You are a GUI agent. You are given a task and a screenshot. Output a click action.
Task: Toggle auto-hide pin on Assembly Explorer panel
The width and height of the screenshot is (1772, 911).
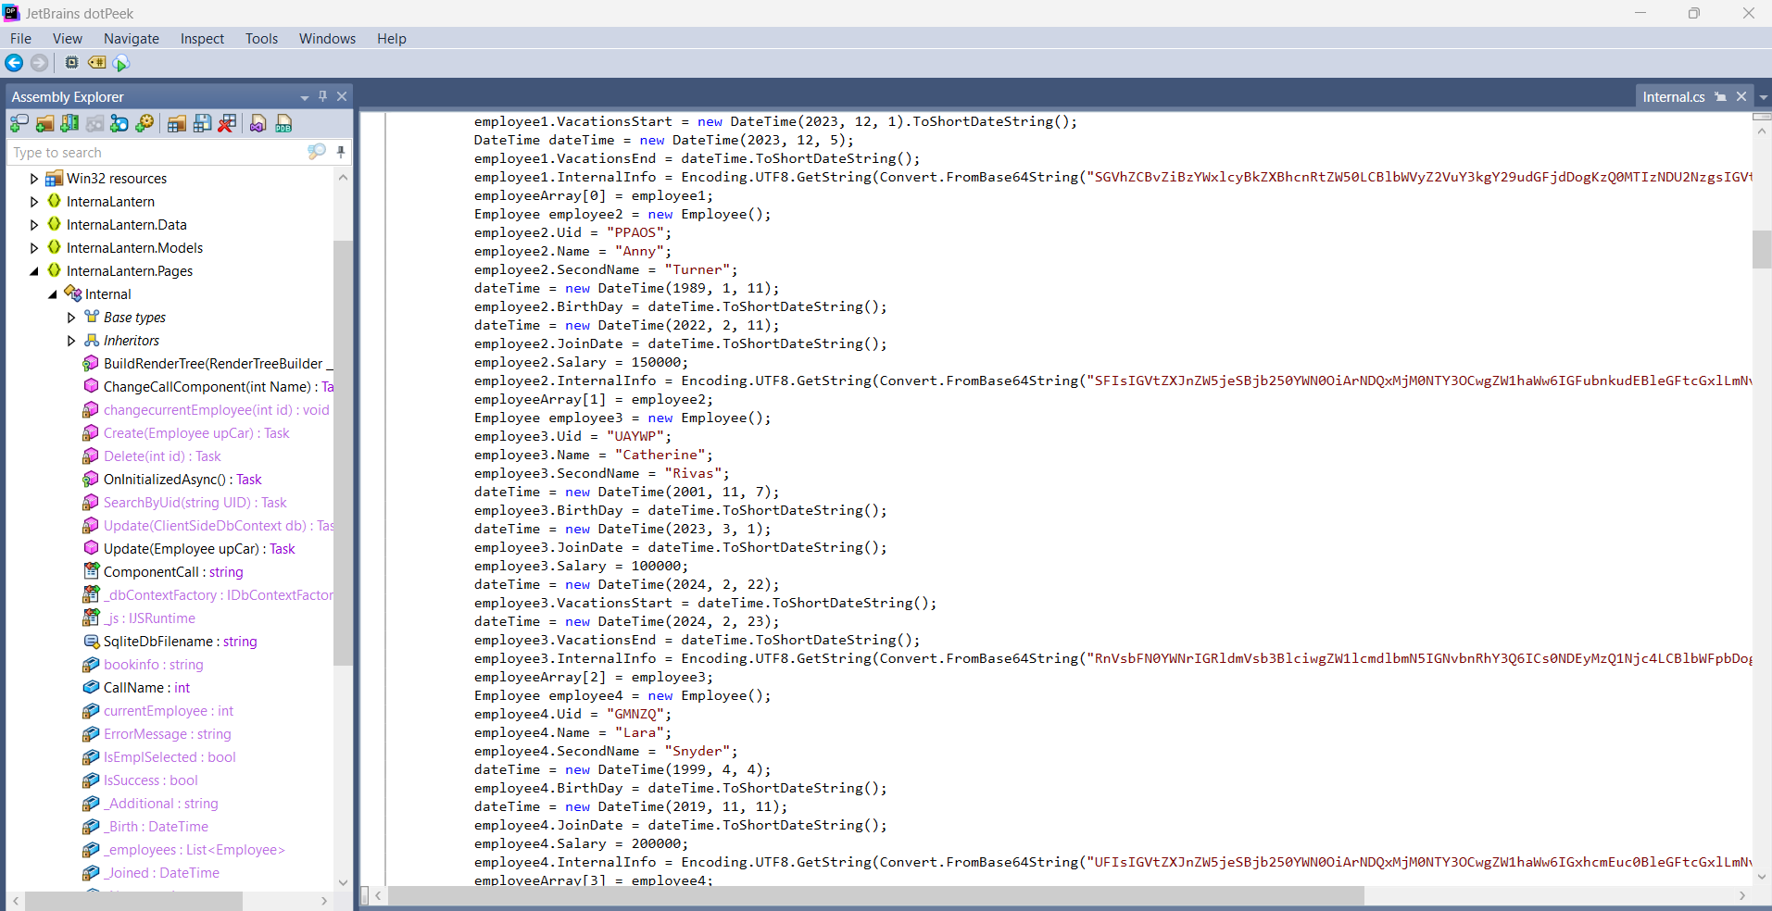322,96
